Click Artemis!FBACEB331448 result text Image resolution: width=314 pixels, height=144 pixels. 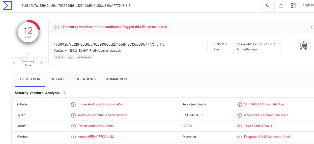pyautogui.click(x=96, y=137)
